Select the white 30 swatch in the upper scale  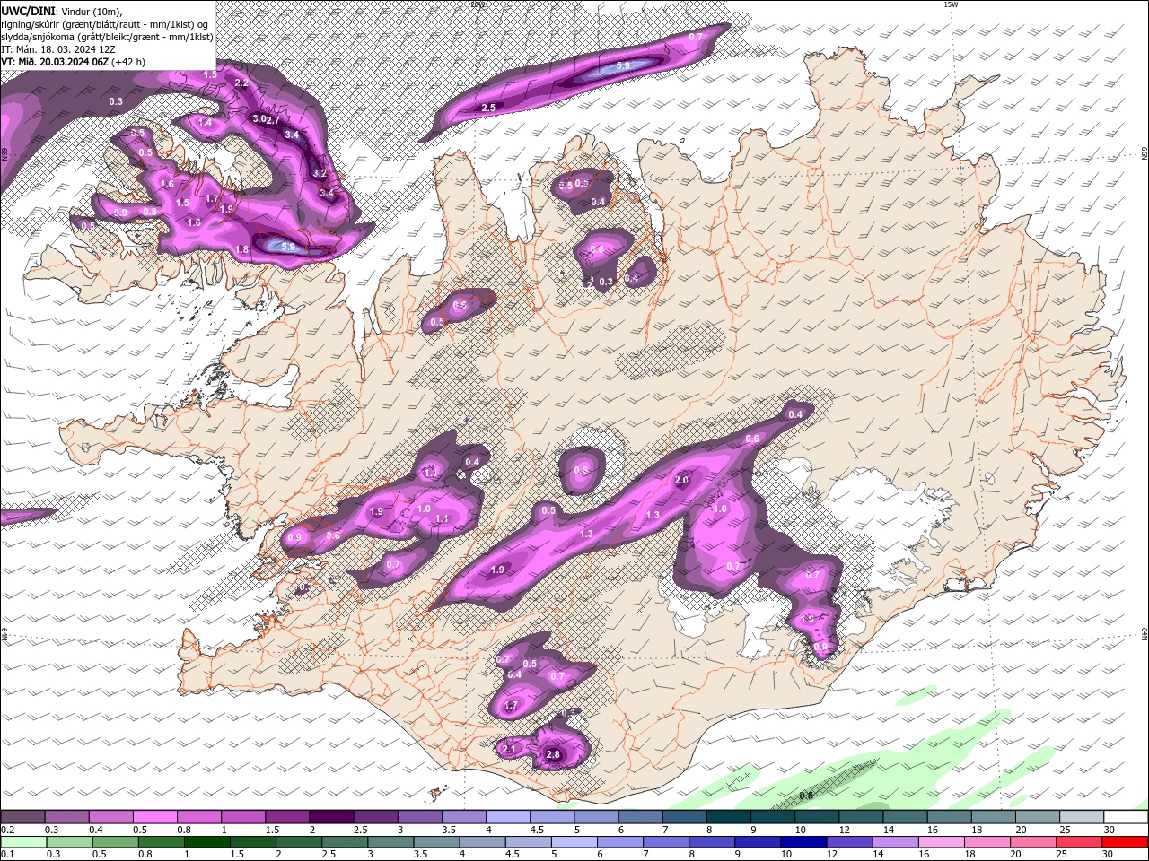(x=1126, y=817)
